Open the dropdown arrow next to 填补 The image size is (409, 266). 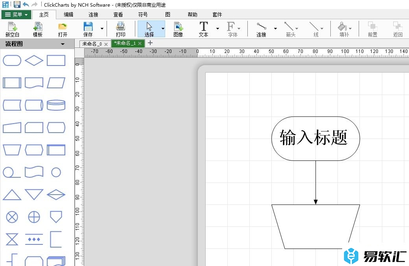tap(350, 29)
